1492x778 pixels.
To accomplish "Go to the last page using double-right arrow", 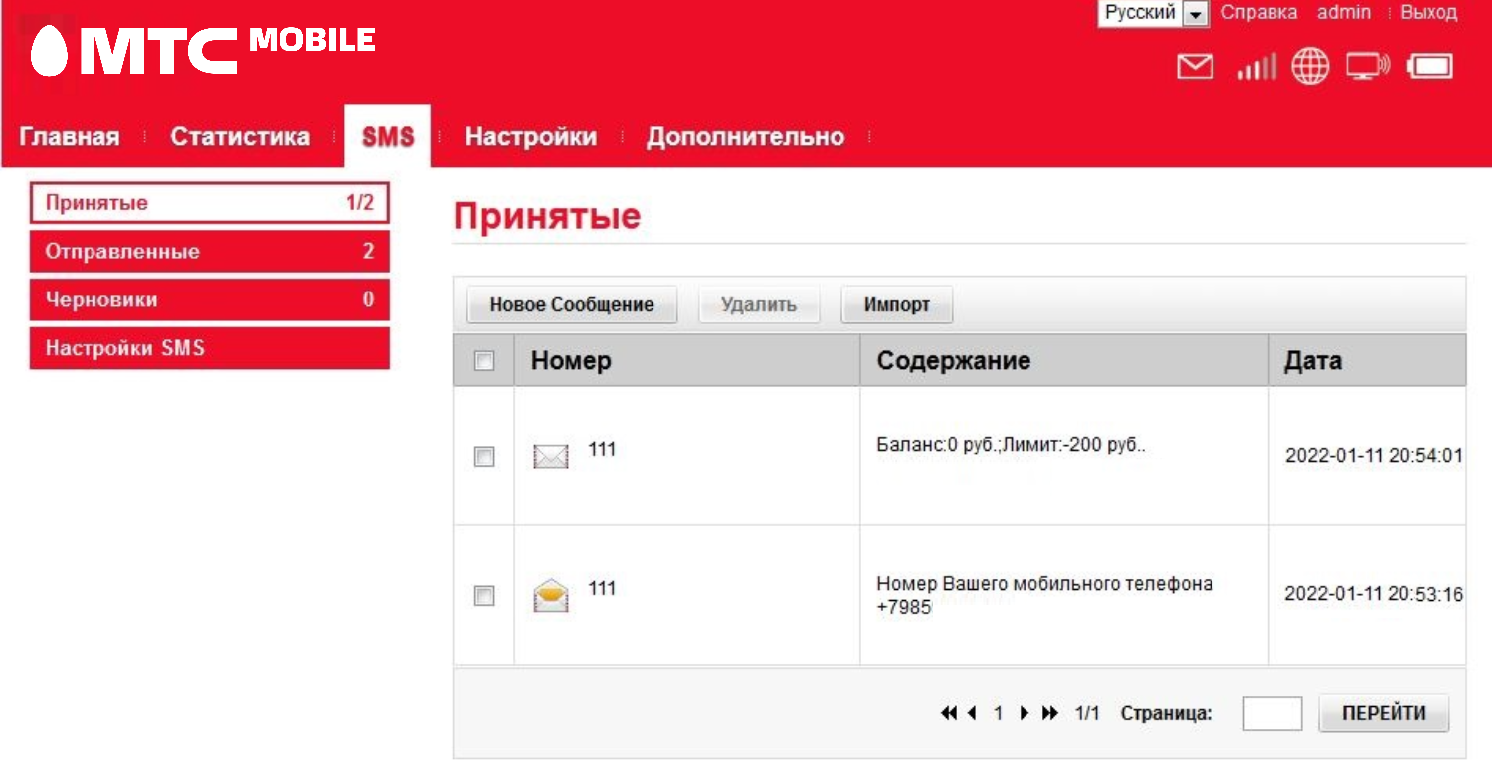I will click(x=1050, y=713).
